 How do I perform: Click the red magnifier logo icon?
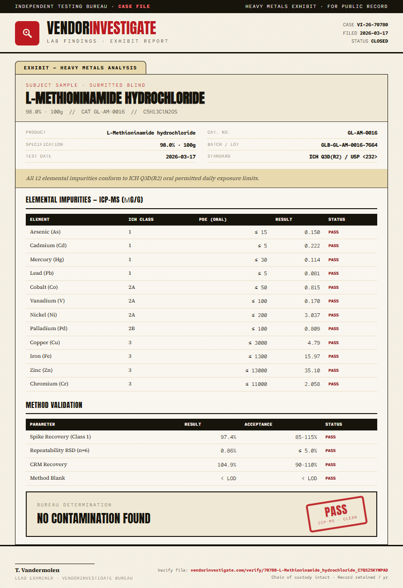point(27,33)
